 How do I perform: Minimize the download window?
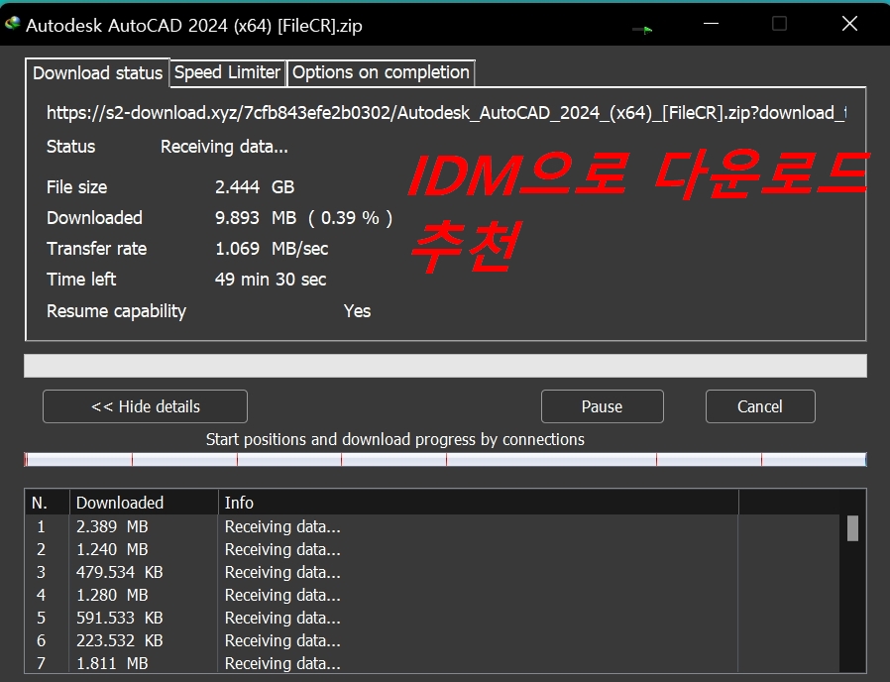(x=712, y=24)
